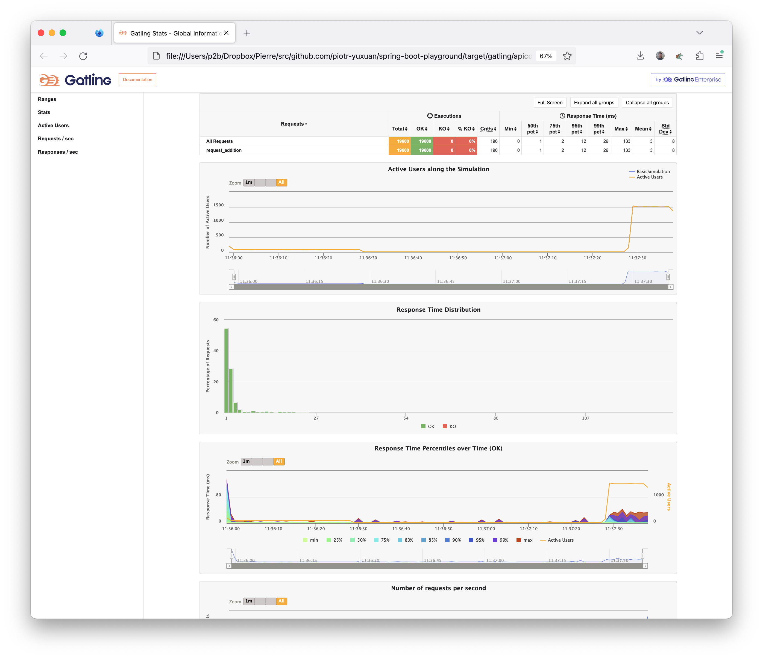Go to Active Users section in sidebar

(53, 126)
